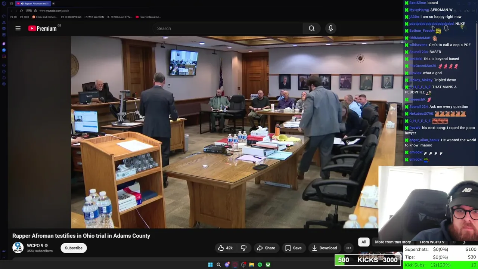Open the Windows Start menu
This screenshot has height=269, width=478.
(210, 265)
